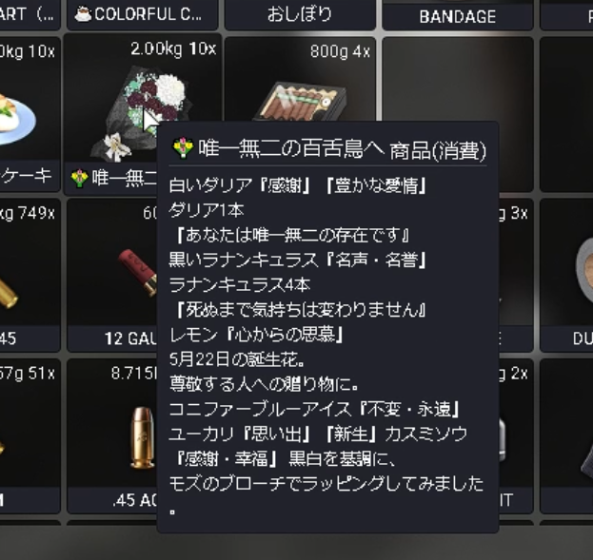Click the cigar box item icon
The height and width of the screenshot is (560, 593).
(302, 102)
